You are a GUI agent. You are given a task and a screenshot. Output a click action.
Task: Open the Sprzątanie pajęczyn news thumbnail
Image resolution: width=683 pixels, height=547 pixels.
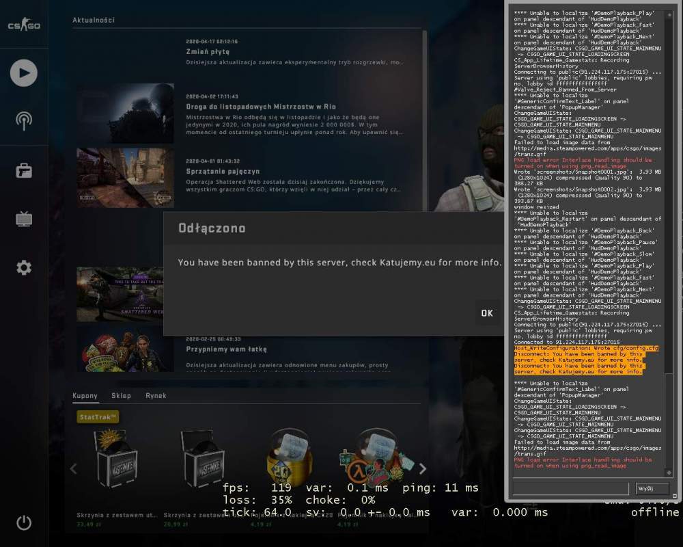point(126,178)
